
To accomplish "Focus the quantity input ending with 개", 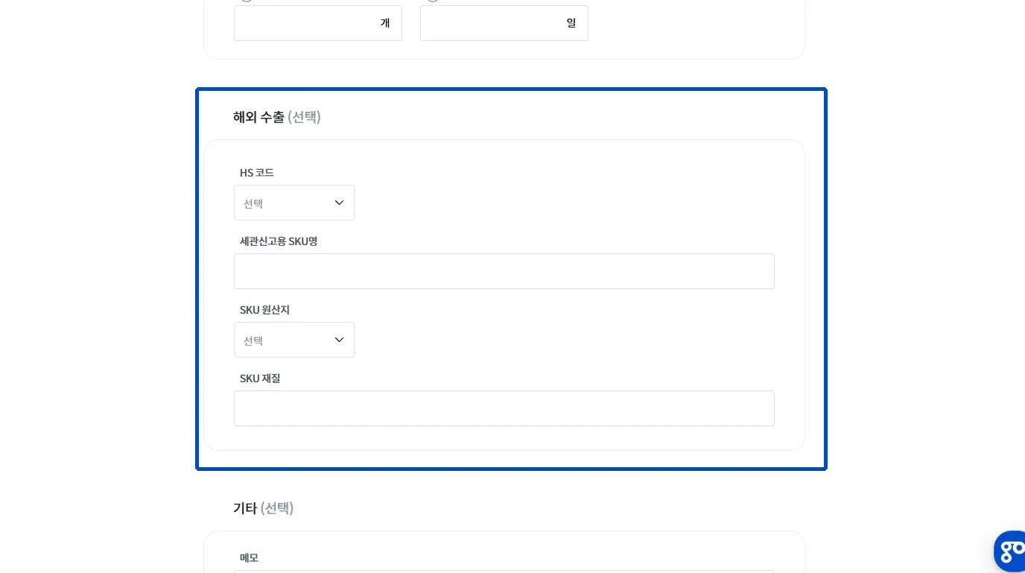I will click(x=305, y=23).
